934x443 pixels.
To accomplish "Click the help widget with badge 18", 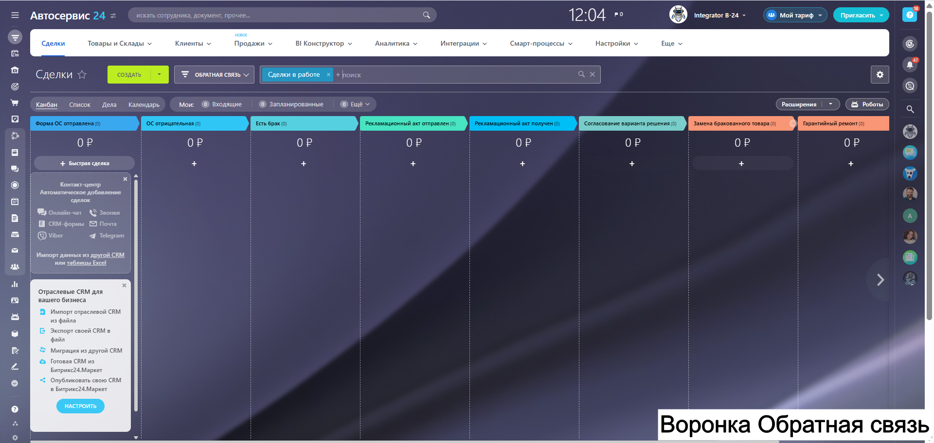I will (910, 15).
